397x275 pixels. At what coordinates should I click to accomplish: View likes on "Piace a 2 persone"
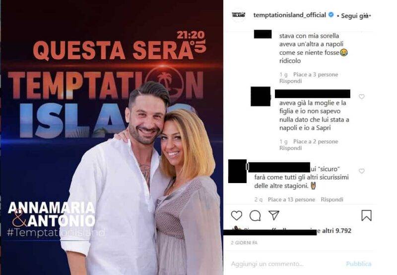tap(316, 141)
